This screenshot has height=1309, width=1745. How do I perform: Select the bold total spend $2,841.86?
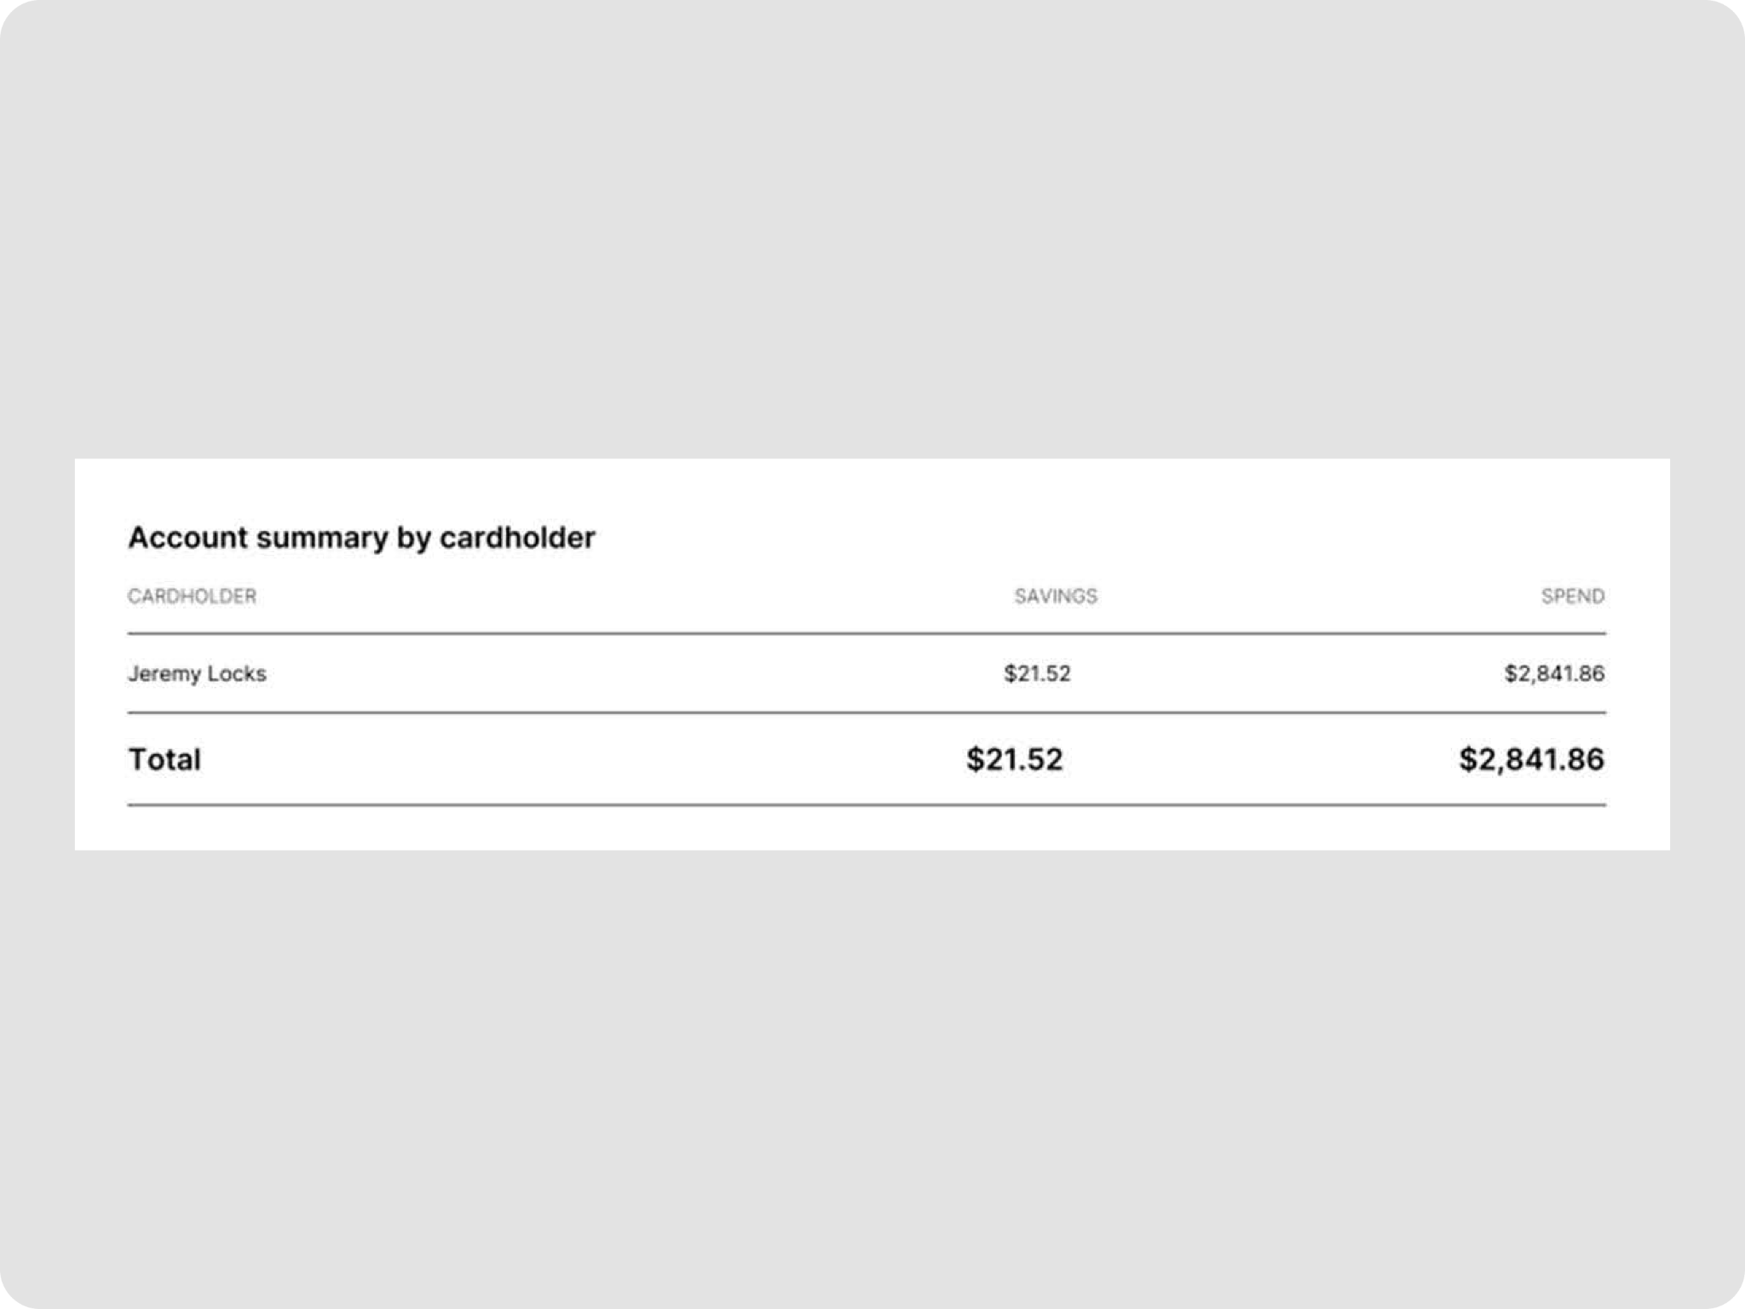point(1531,759)
